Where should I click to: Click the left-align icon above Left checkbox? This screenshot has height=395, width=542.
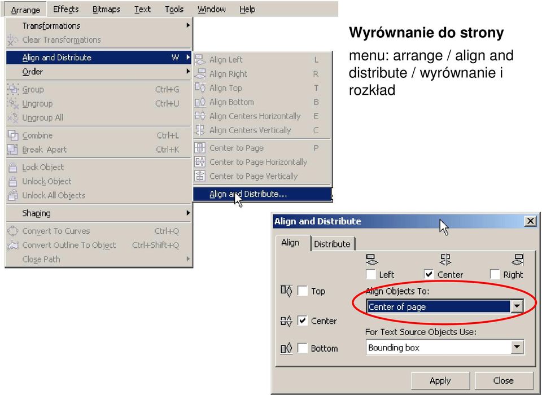coord(372,260)
